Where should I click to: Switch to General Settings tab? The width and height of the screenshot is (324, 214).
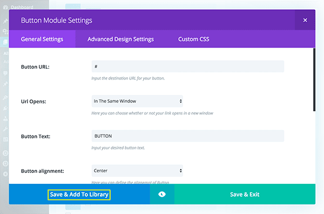tap(42, 39)
